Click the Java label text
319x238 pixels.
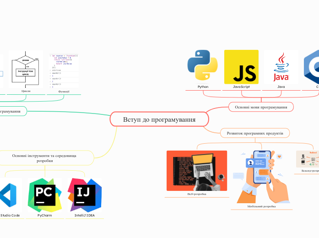click(281, 87)
